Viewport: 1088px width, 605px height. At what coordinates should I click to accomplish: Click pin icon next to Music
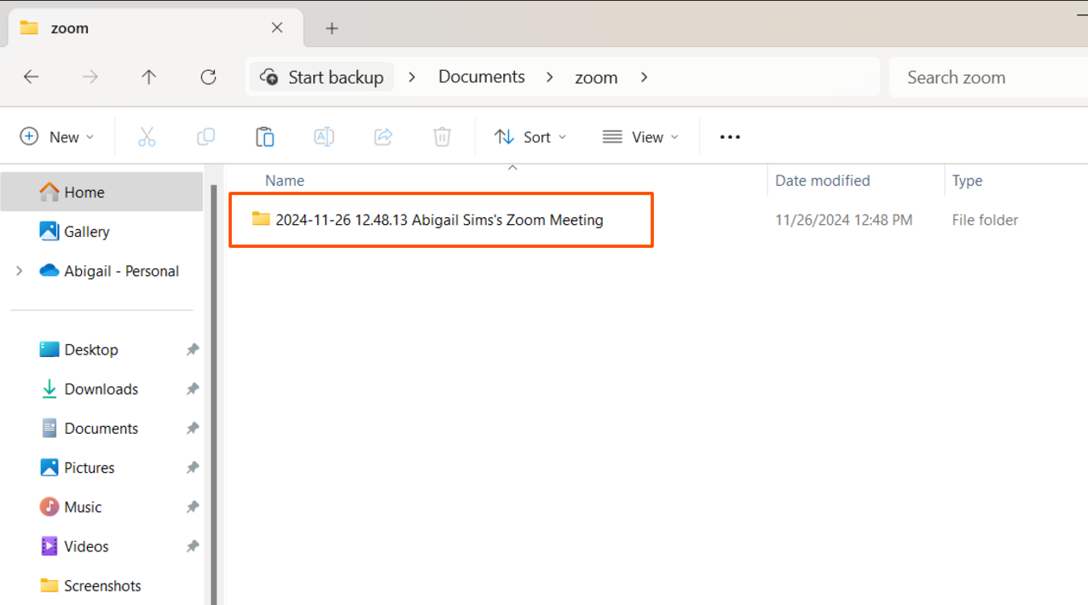tap(193, 507)
